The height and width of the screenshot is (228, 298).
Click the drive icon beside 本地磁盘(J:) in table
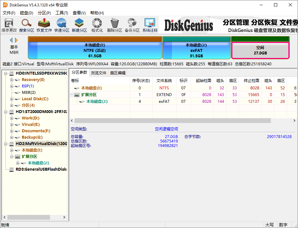[x=82, y=102]
